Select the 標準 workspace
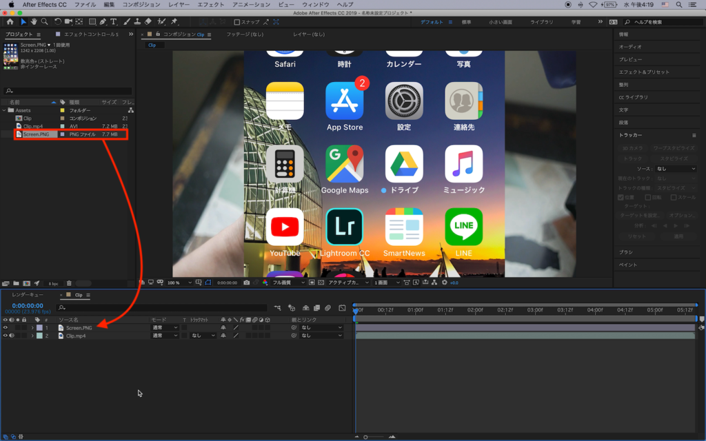The height and width of the screenshot is (441, 706). [467, 22]
